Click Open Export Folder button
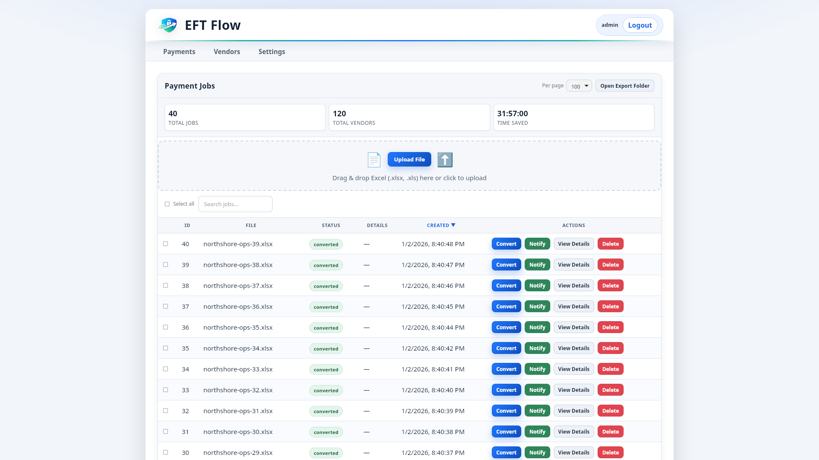 coord(624,86)
